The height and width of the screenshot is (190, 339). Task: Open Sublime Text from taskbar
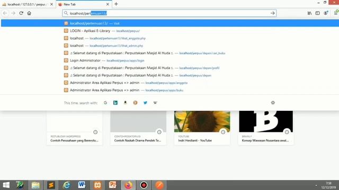pyautogui.click(x=51, y=185)
